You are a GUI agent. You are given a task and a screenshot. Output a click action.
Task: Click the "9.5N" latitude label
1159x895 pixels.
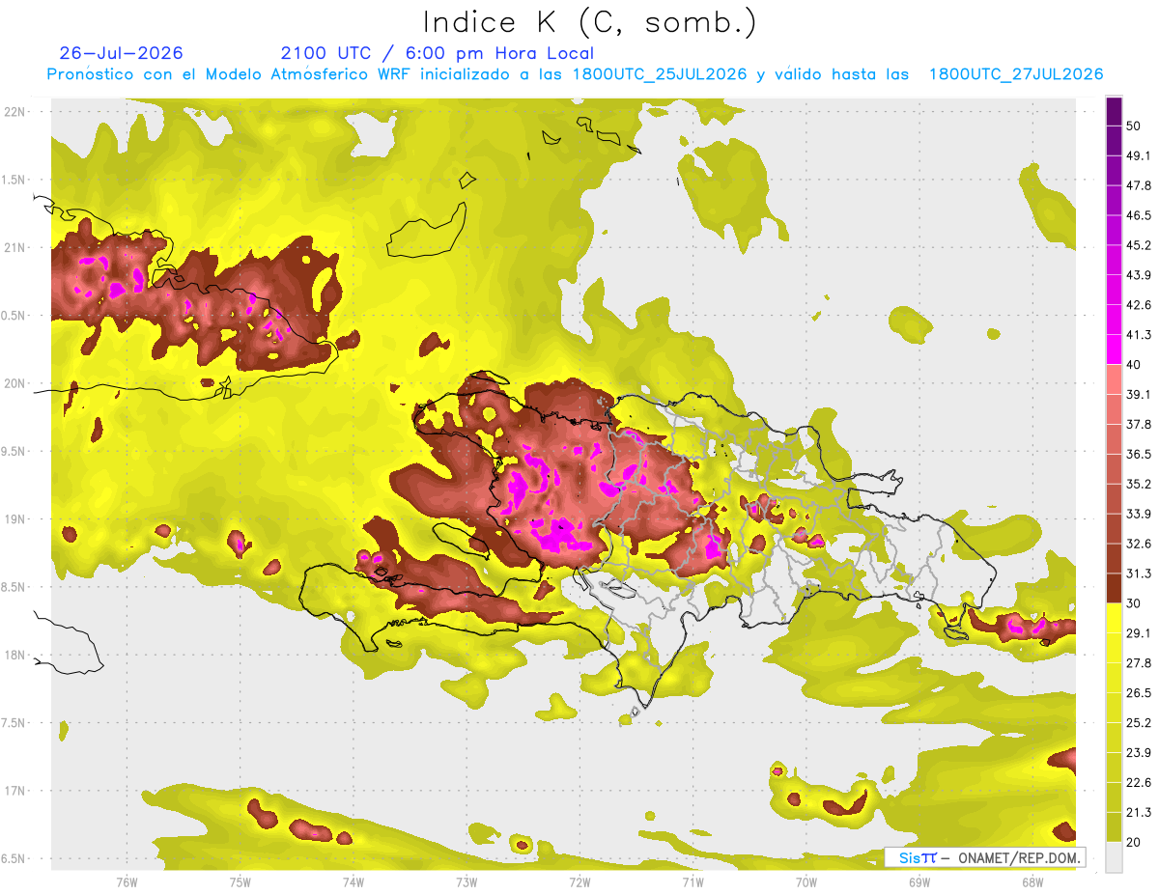pyautogui.click(x=14, y=451)
